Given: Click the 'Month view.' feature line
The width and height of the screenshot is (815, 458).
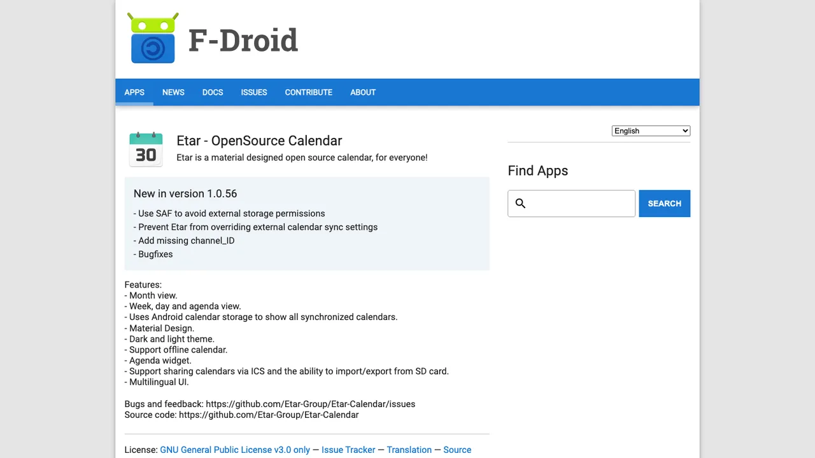Looking at the screenshot, I should [151, 295].
